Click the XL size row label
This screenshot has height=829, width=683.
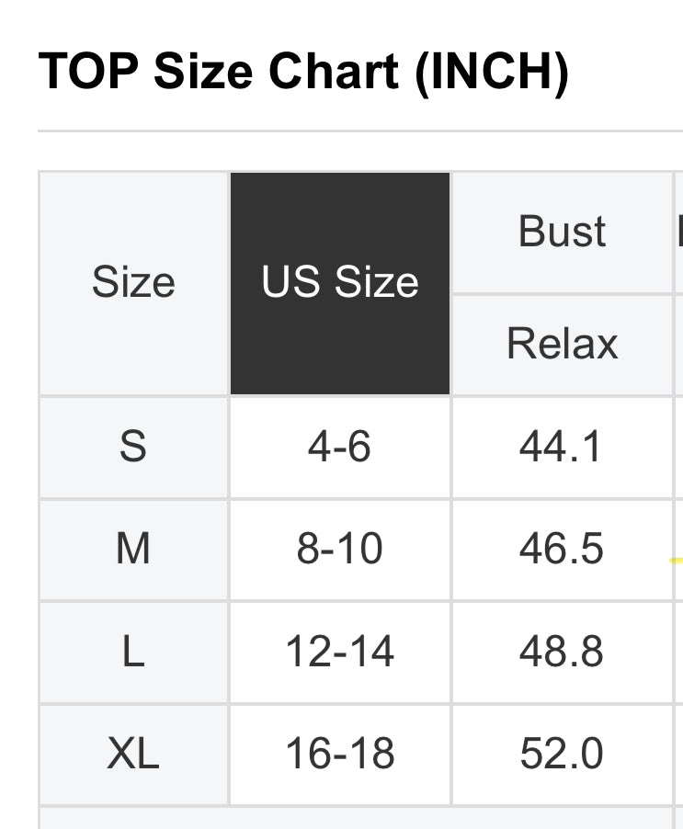click(133, 755)
